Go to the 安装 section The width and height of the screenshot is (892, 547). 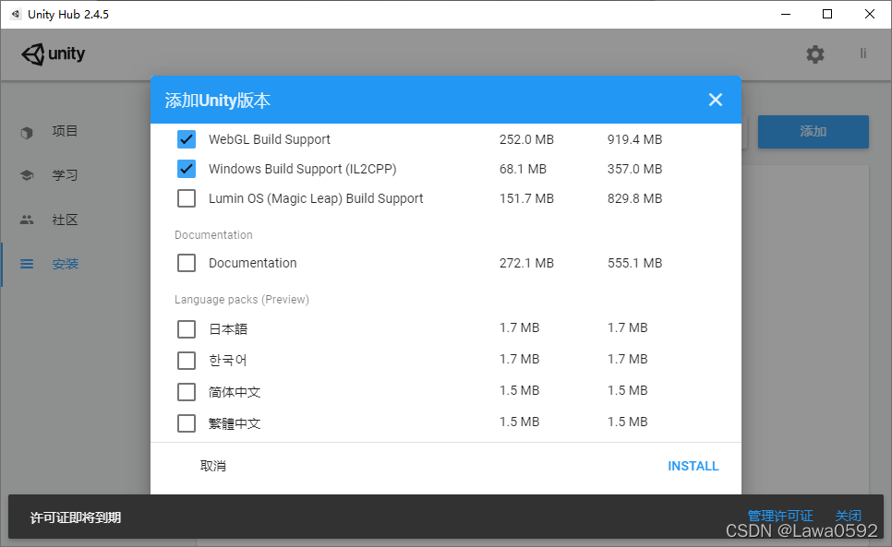65,264
